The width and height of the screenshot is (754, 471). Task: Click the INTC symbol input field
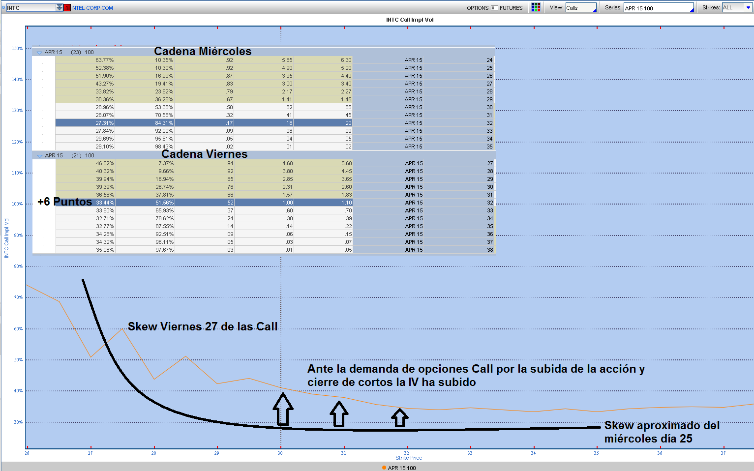tap(31, 8)
